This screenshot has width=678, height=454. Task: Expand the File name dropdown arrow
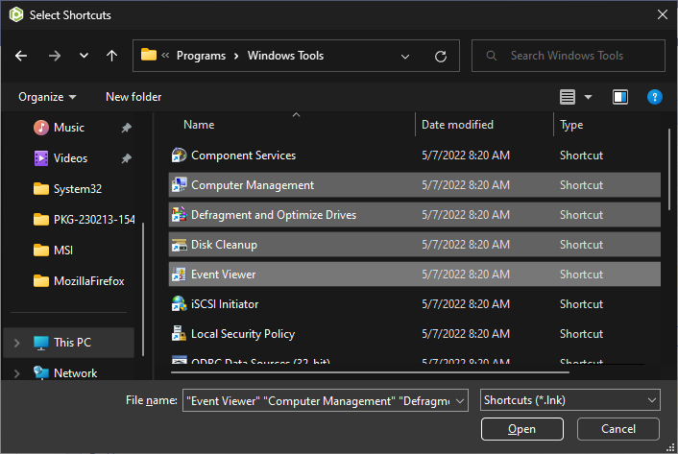click(460, 401)
